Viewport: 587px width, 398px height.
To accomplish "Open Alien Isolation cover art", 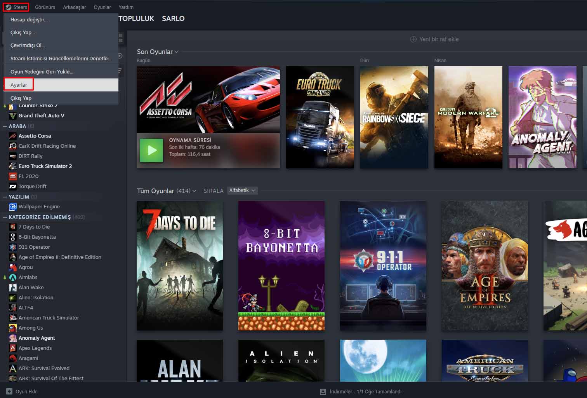I will click(x=281, y=361).
